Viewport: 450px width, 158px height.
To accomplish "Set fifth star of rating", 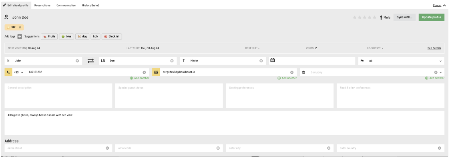I will click(374, 18).
